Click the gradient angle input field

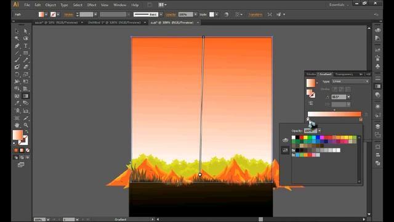pos(339,97)
